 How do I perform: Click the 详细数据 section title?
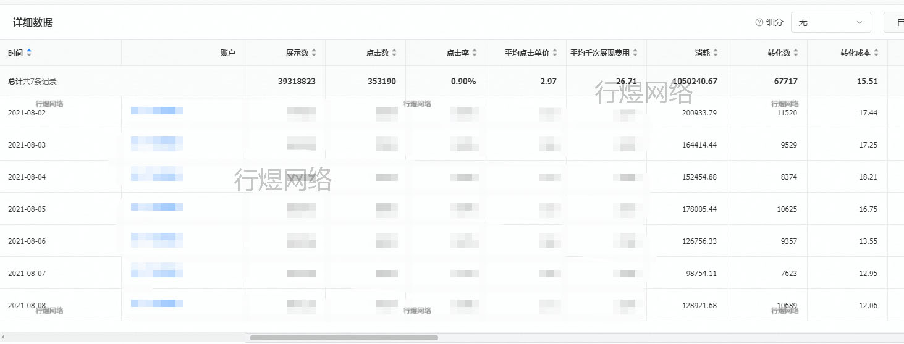[x=33, y=22]
